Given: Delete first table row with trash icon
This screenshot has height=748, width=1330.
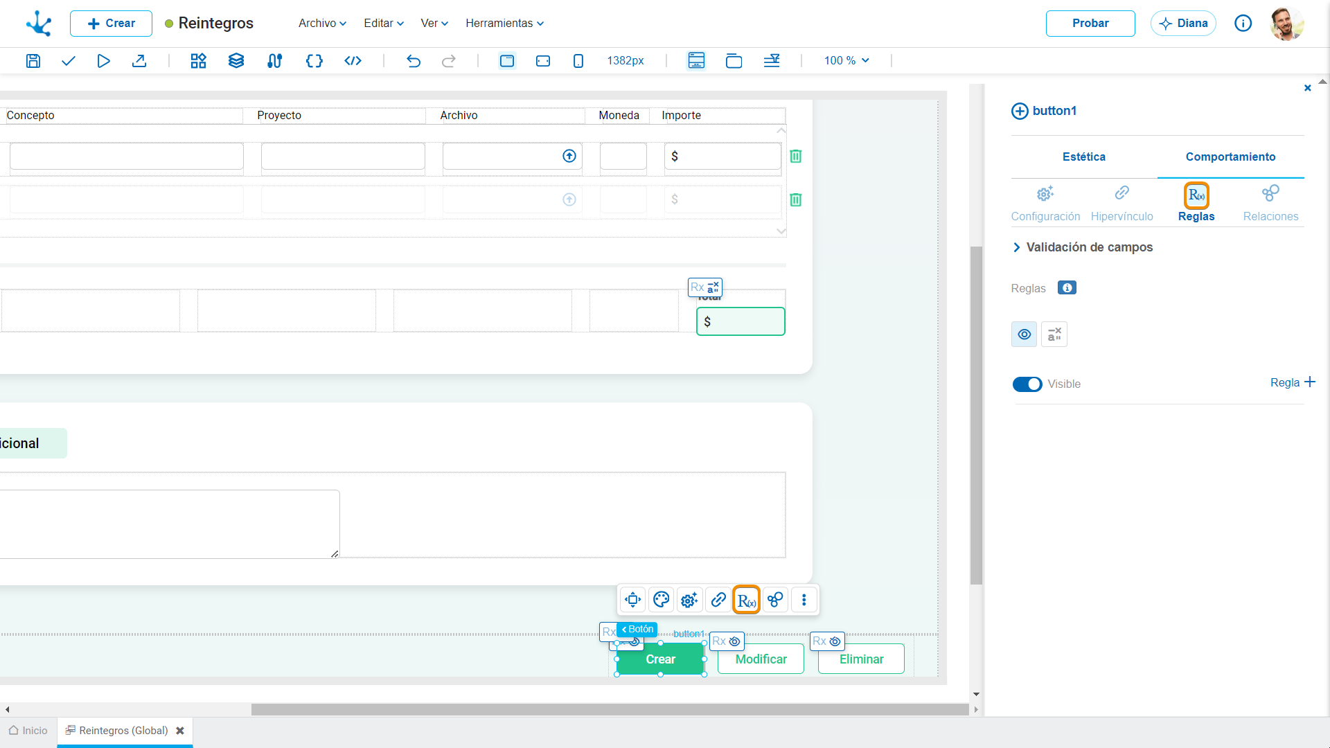Looking at the screenshot, I should (x=796, y=157).
